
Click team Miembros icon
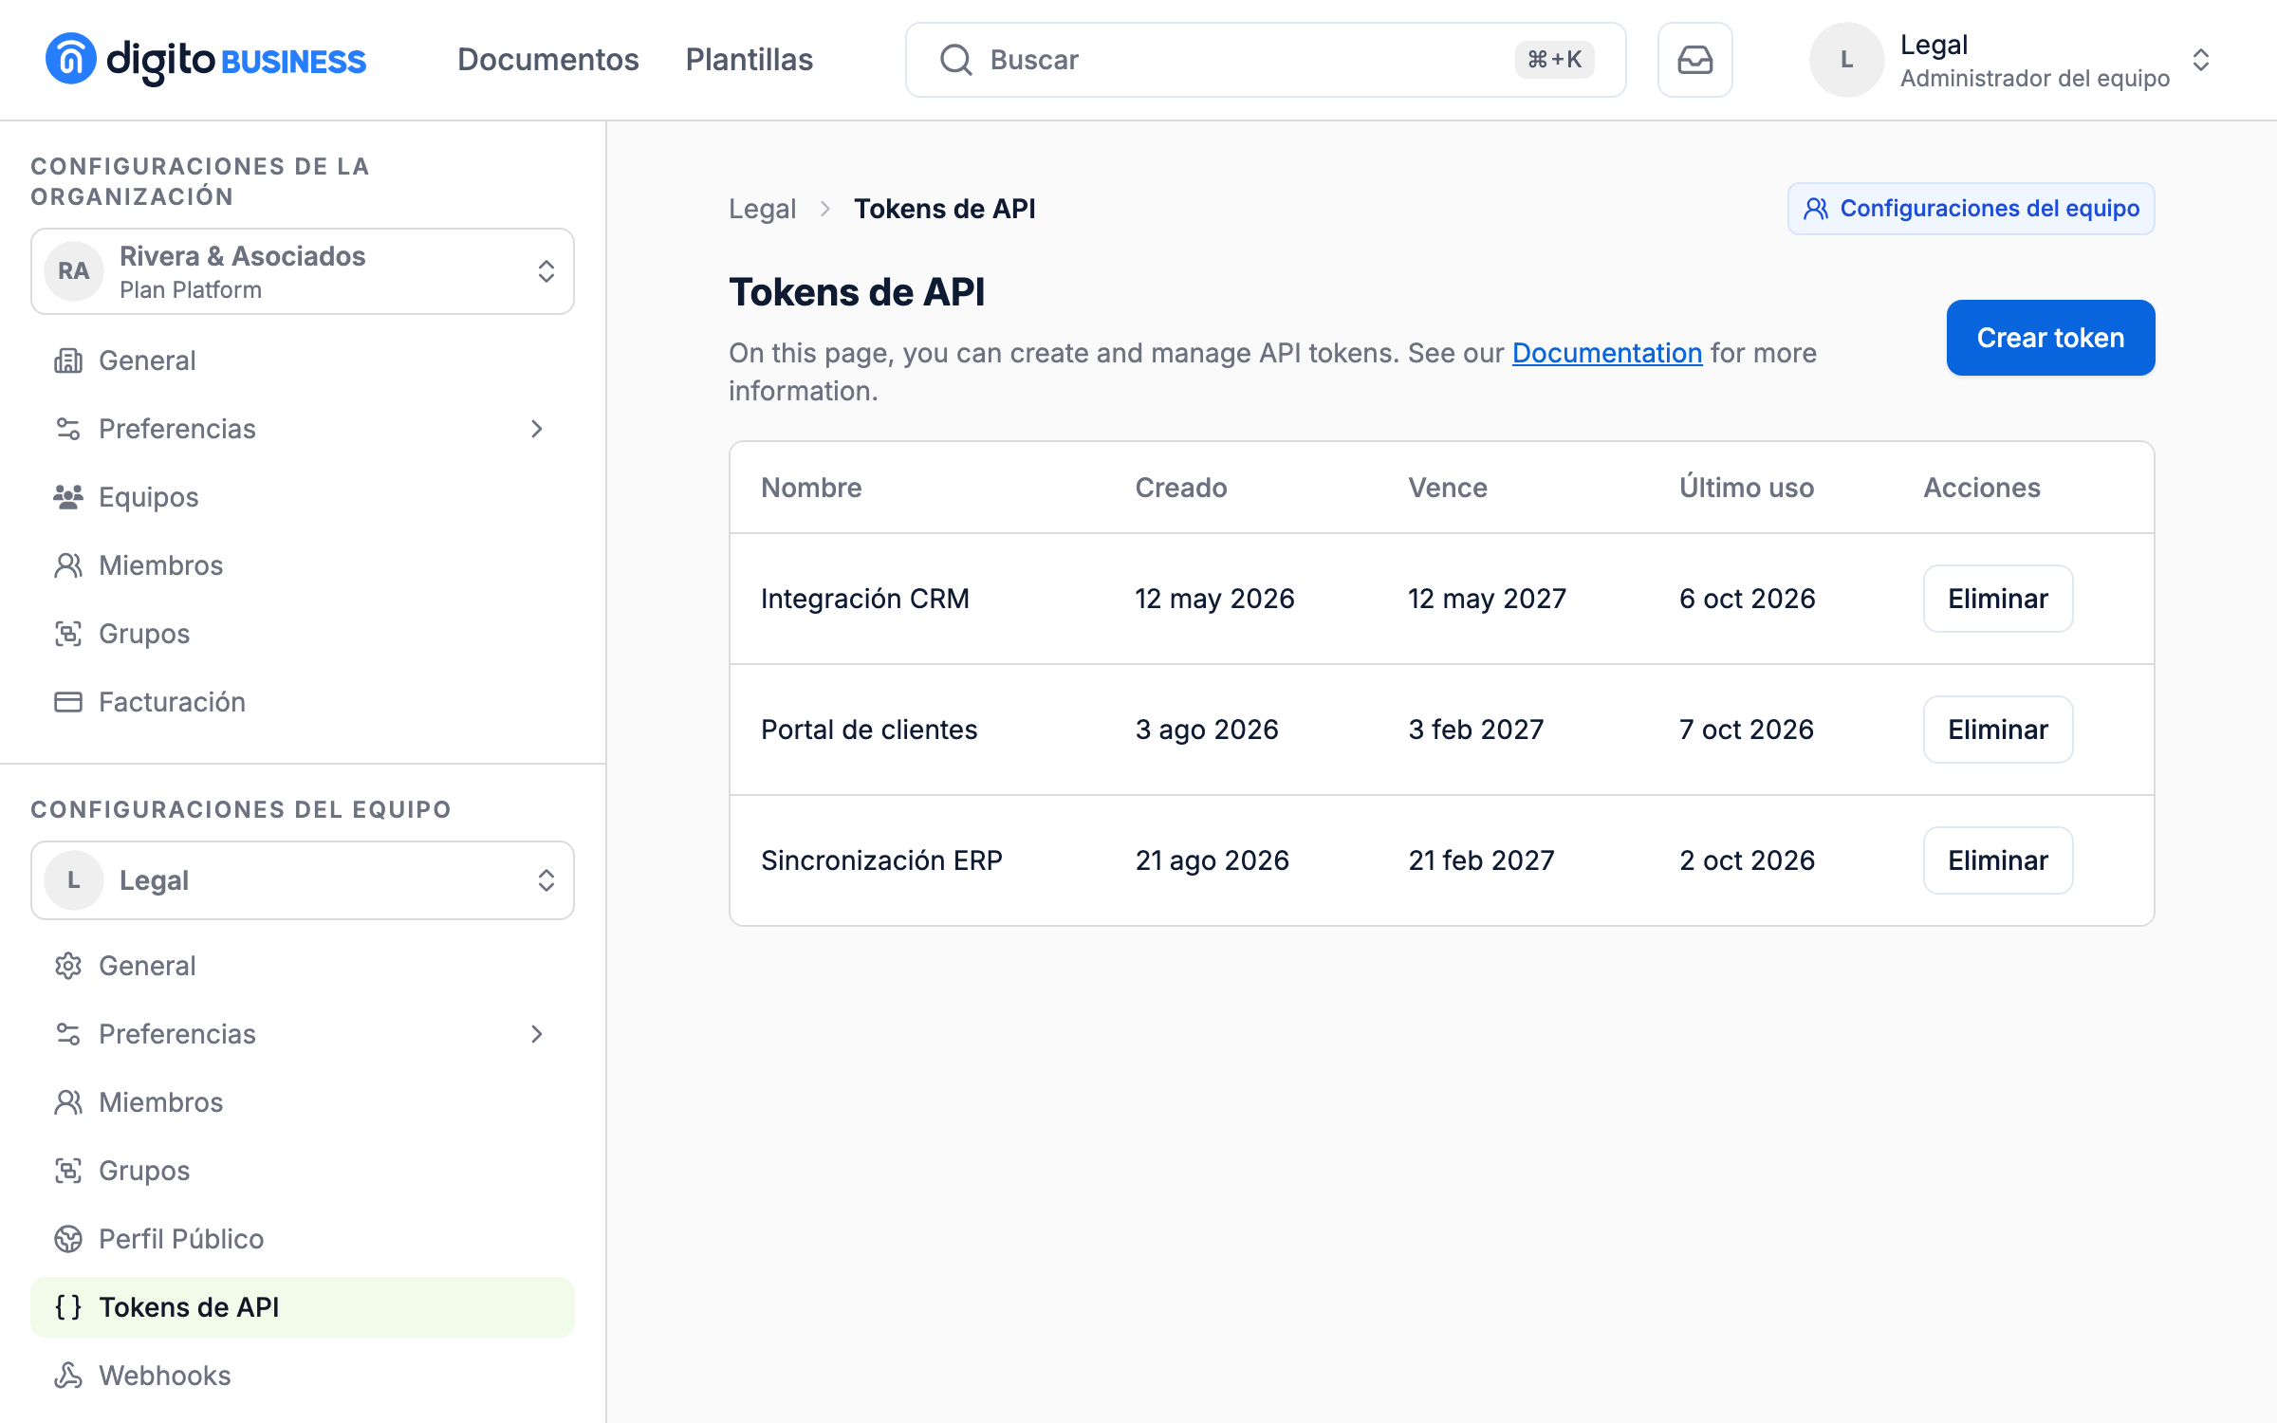click(x=68, y=1102)
